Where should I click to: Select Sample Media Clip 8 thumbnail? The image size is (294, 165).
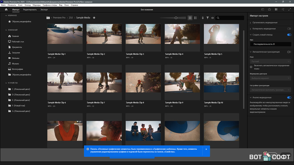point(143,82)
